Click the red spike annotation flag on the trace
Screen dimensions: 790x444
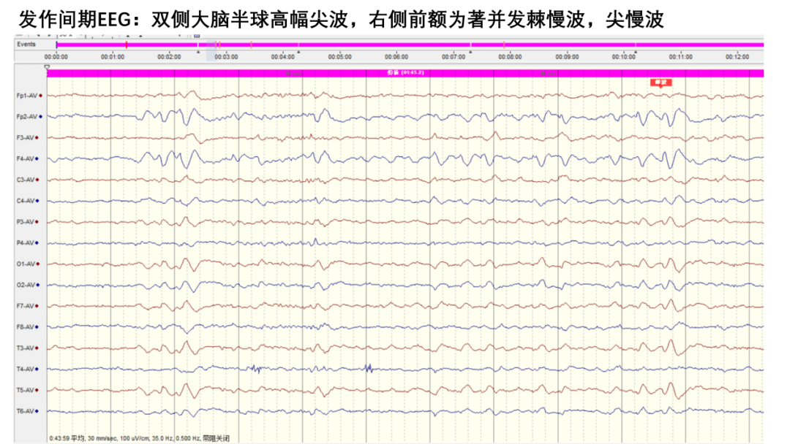point(661,83)
